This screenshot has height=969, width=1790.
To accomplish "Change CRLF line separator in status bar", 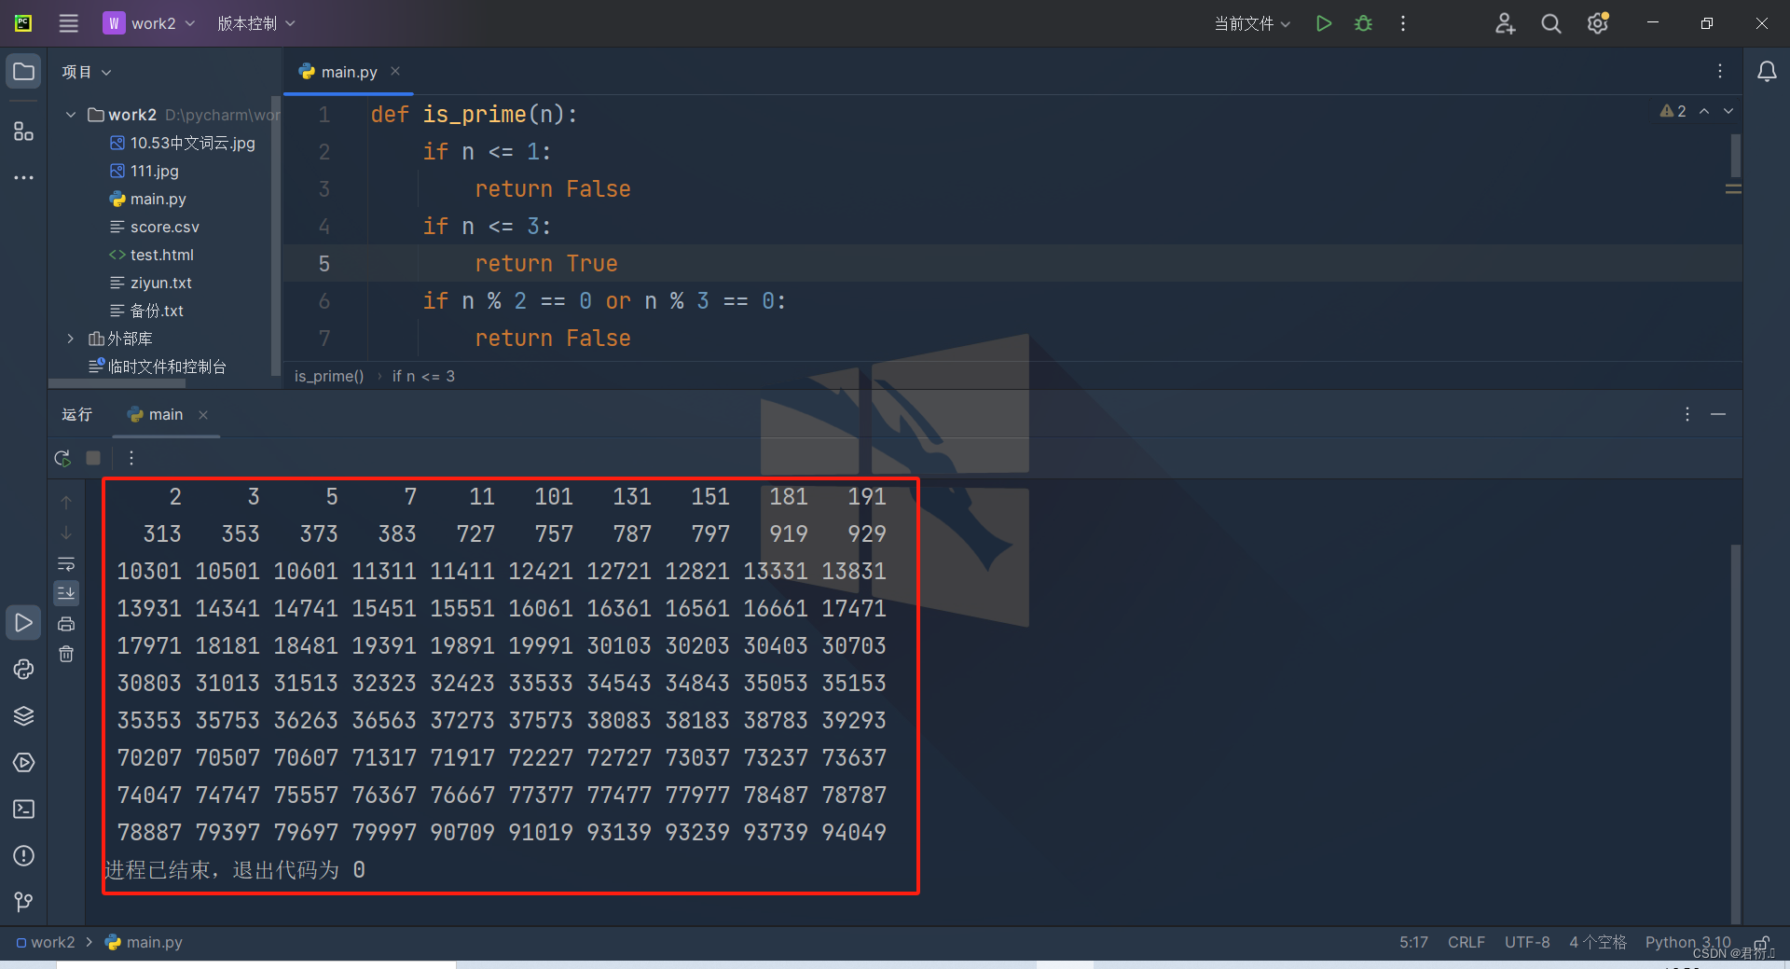I will [1466, 942].
